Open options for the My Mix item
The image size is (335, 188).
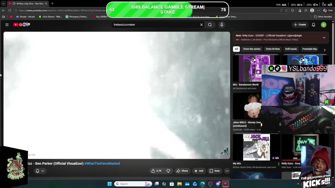[278, 164]
